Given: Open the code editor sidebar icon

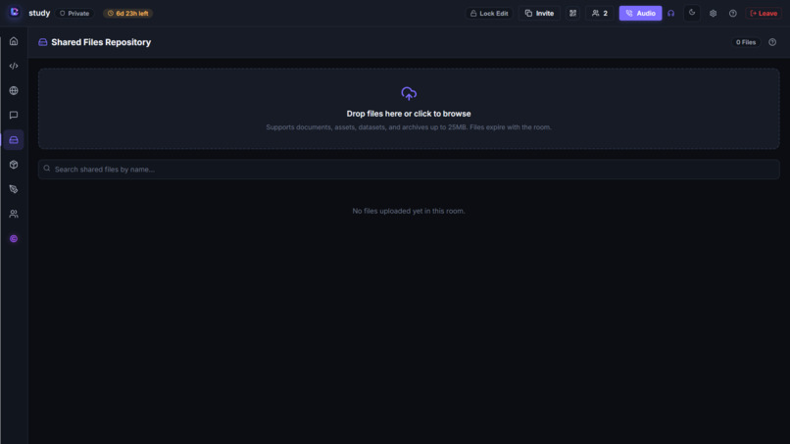Looking at the screenshot, I should [x=14, y=66].
